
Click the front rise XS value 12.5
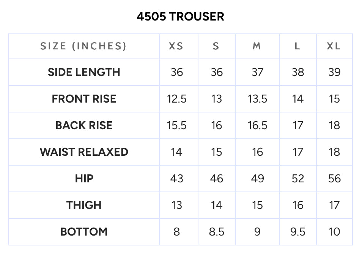pos(176,99)
